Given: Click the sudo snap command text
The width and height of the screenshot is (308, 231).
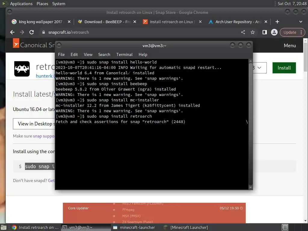Looking at the screenshot, I should tap(40, 166).
